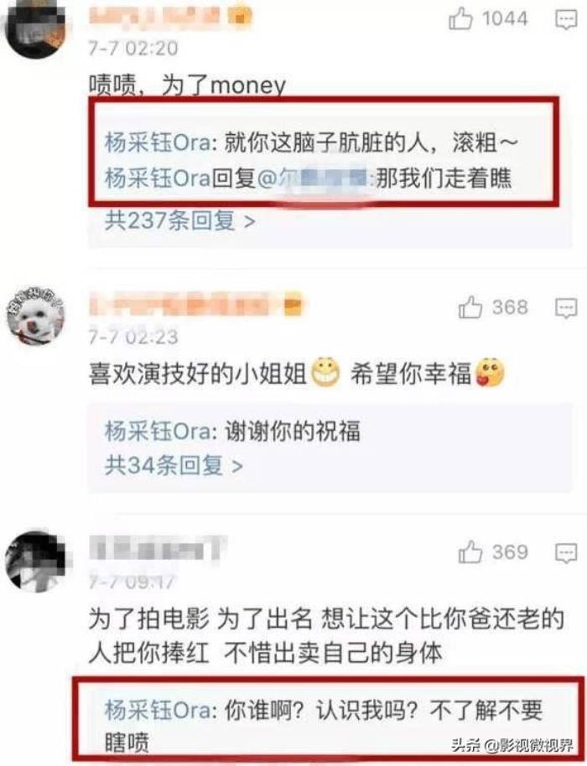
Task: Tap the 头条 @影视微视界 watermark
Action: (512, 746)
